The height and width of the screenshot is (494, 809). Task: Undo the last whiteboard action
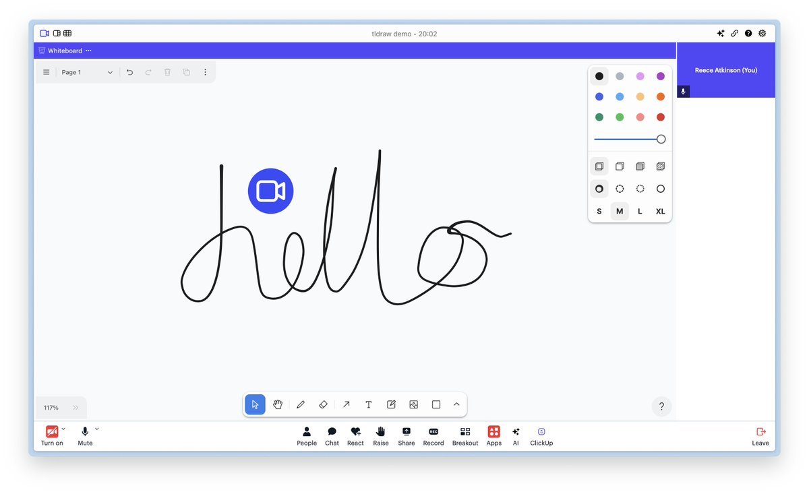pyautogui.click(x=129, y=72)
